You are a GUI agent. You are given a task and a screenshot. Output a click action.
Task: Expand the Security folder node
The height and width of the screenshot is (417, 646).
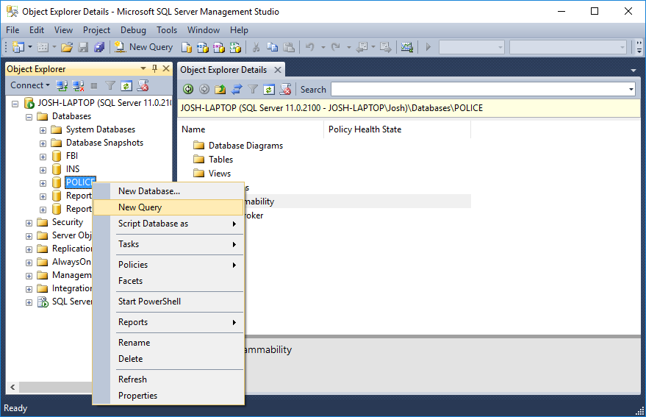click(x=29, y=222)
